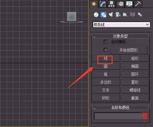
Task: Choose the 圆 circle button
Action: [106, 66]
